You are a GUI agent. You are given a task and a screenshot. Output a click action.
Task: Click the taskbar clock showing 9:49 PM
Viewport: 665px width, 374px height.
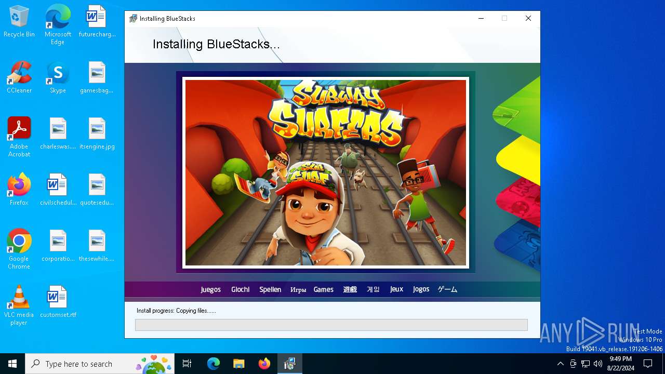click(x=620, y=364)
